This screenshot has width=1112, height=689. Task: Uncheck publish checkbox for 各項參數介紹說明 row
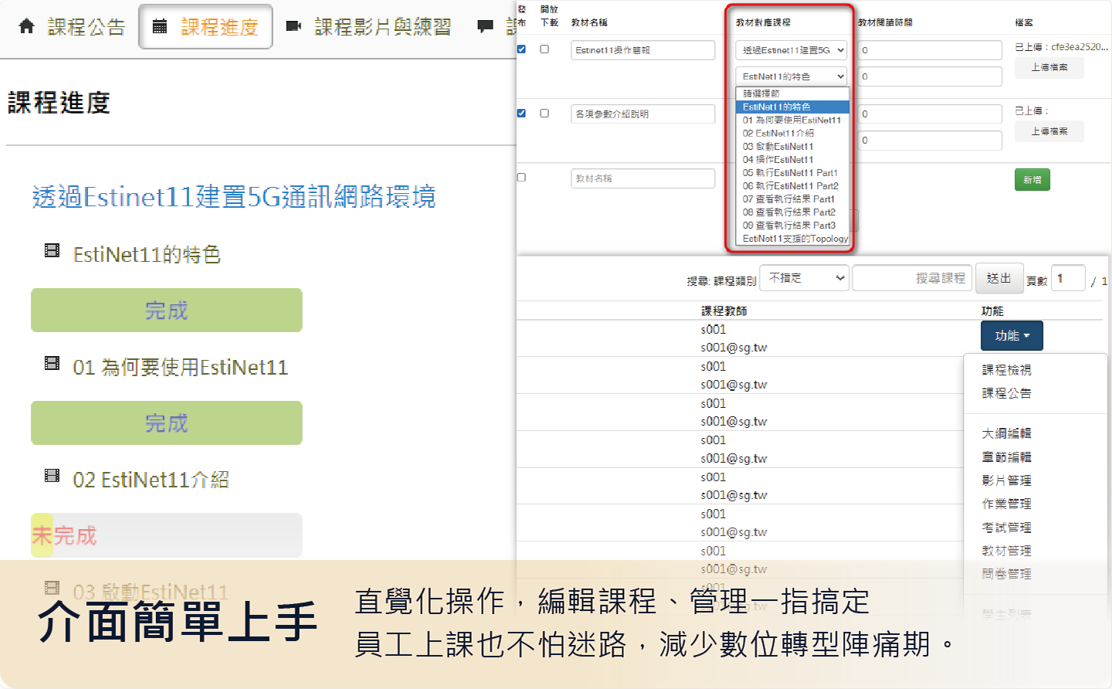(x=521, y=114)
